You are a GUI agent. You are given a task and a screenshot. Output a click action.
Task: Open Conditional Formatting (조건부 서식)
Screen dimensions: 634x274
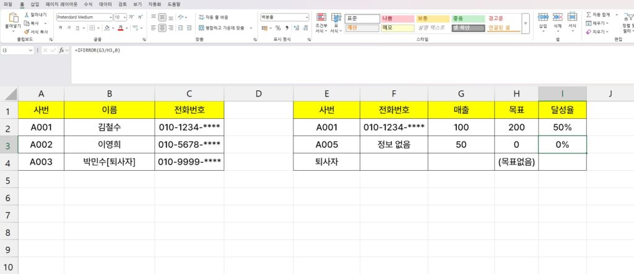320,22
